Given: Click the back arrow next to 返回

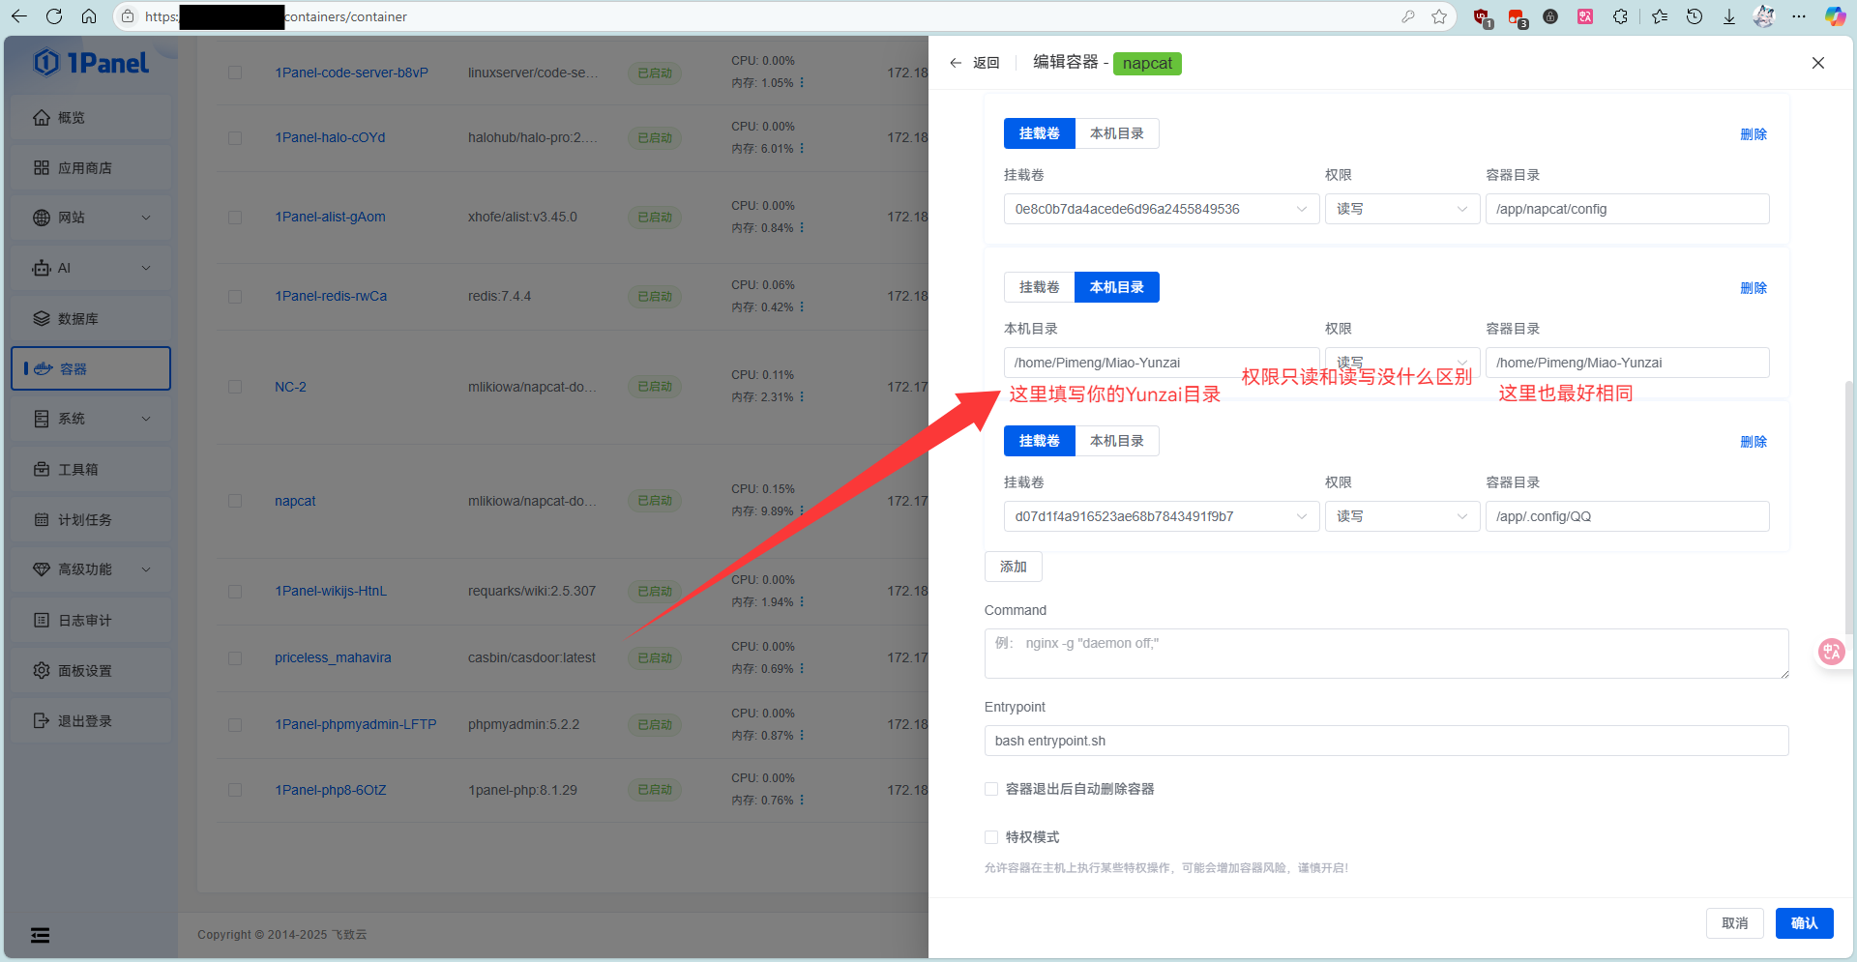Looking at the screenshot, I should tap(956, 63).
